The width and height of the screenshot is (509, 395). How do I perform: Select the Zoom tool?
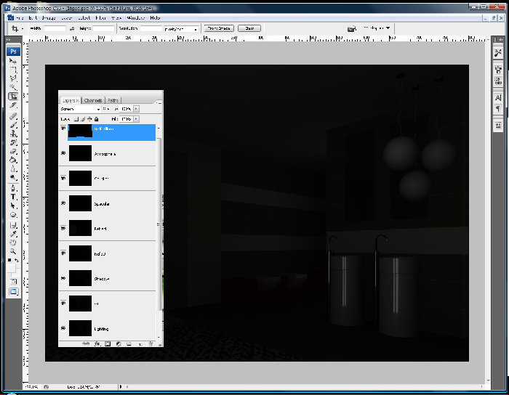(x=13, y=251)
